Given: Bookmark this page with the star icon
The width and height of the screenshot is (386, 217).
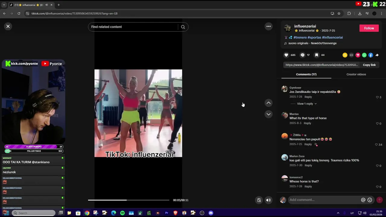Looking at the screenshot, I should [x=339, y=14].
